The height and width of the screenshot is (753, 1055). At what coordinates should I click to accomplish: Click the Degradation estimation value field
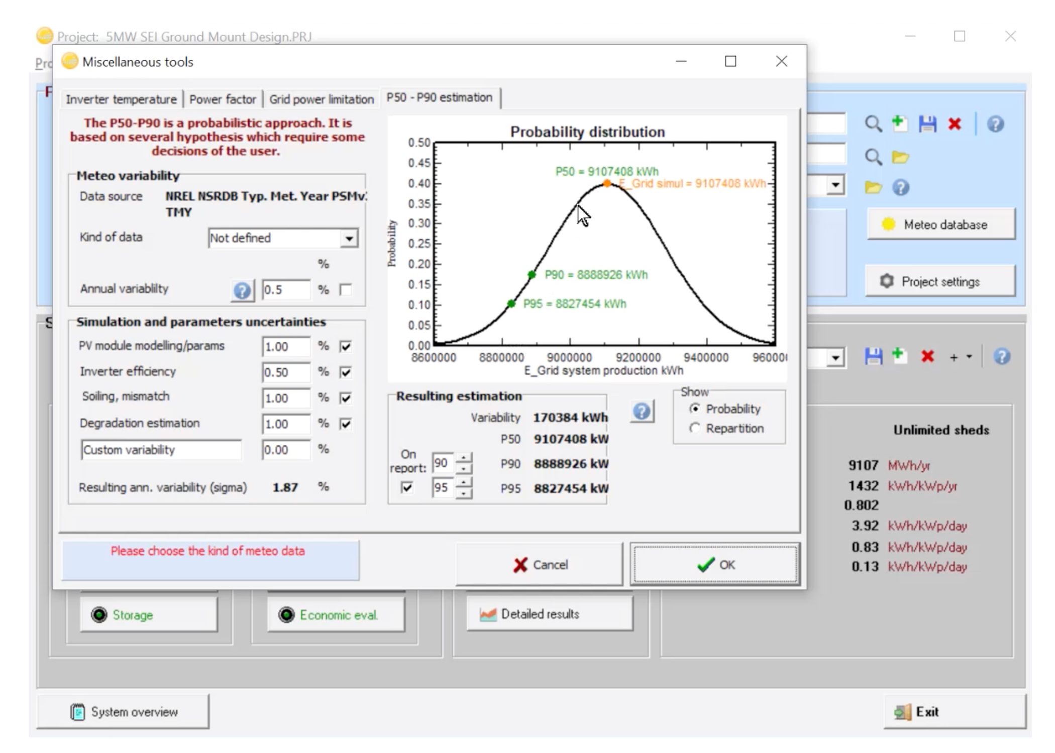pos(286,424)
